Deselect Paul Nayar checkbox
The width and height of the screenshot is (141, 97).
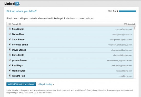10,65
